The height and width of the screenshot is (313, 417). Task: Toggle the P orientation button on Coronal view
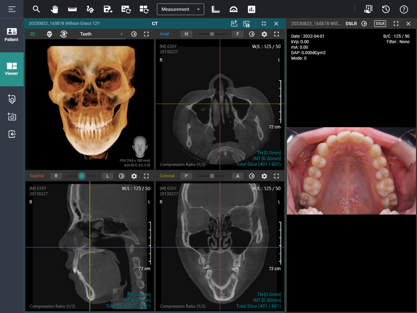tap(186, 176)
